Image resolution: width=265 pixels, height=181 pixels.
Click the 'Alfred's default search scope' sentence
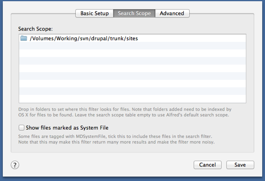(x=152, y=115)
